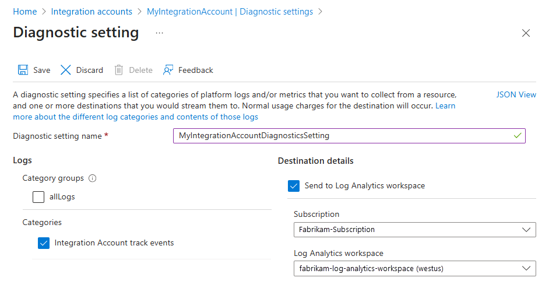549x288 pixels.
Task: Click the Discard X icon
Action: pyautogui.click(x=66, y=70)
